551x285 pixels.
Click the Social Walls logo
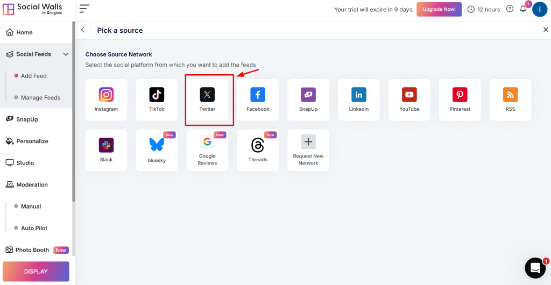[x=32, y=9]
